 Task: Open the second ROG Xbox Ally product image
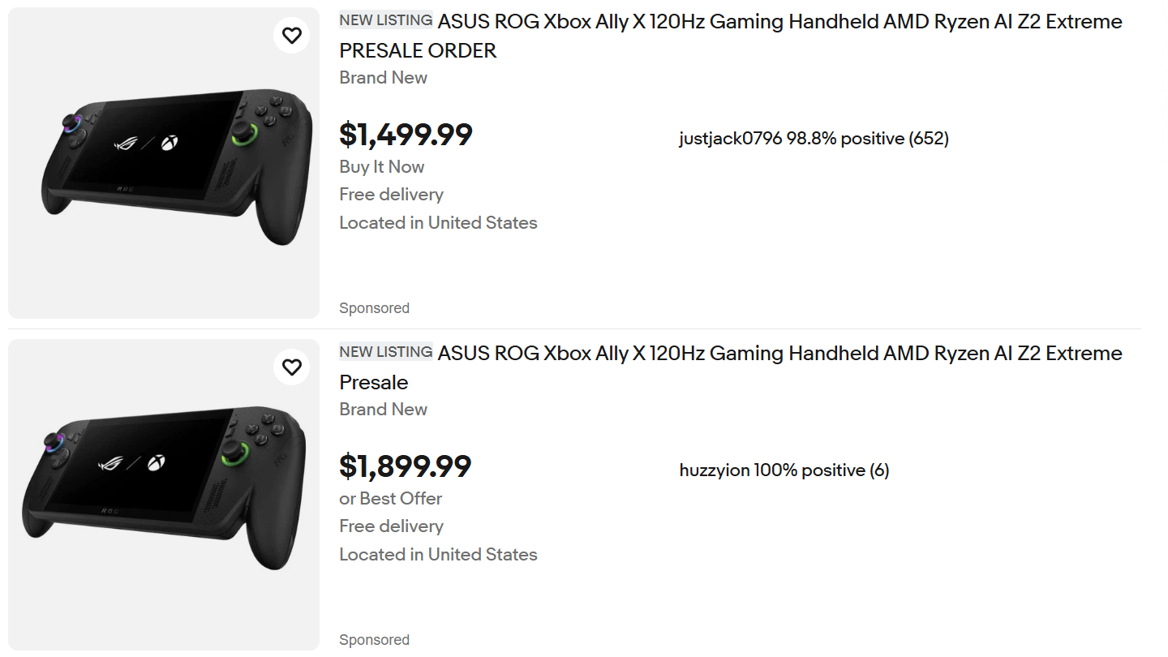(164, 495)
